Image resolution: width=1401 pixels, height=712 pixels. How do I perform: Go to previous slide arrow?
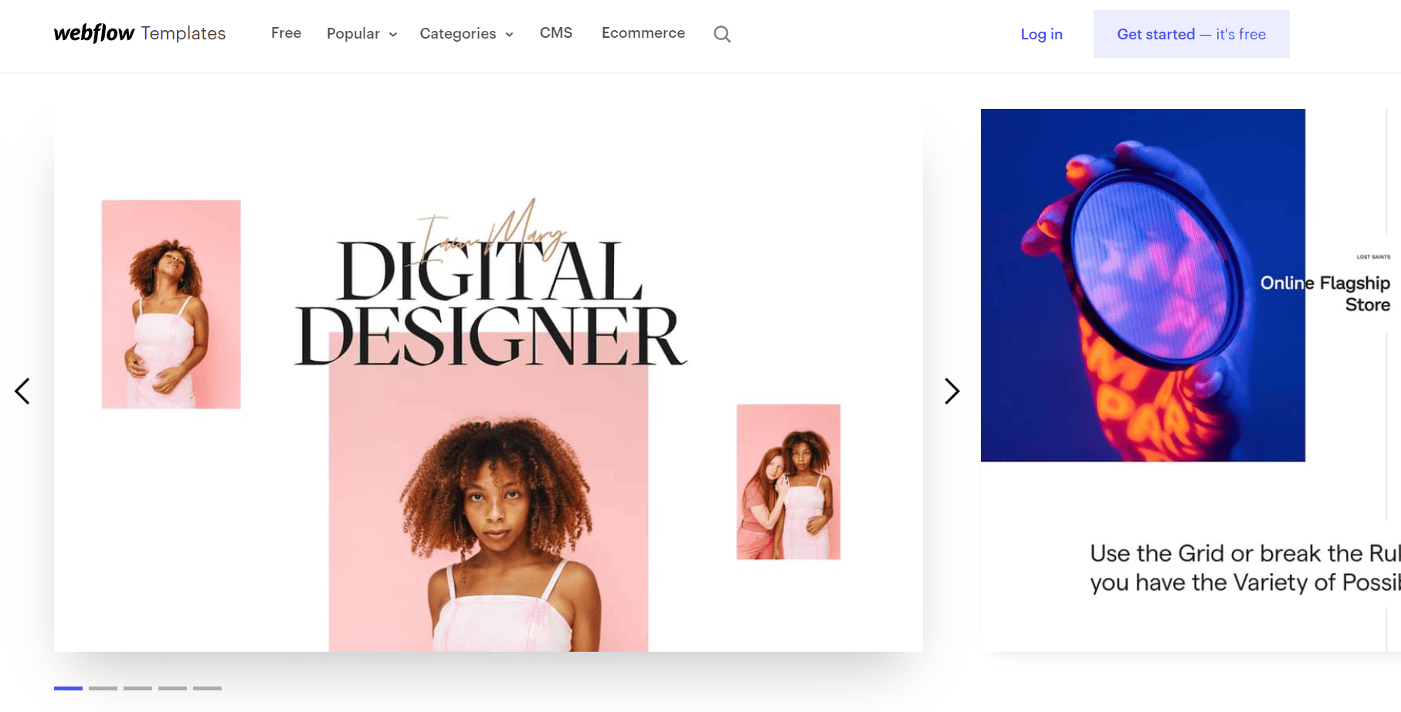pos(22,392)
